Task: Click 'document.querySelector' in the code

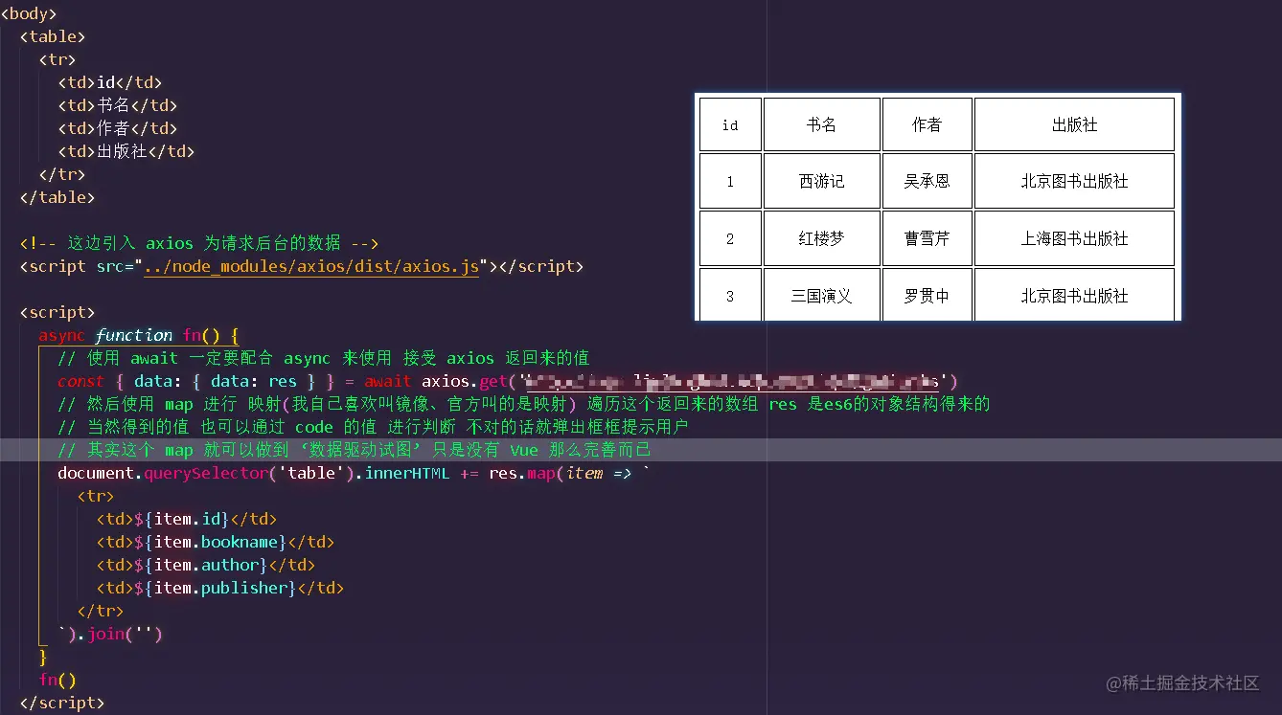Action: 163,473
